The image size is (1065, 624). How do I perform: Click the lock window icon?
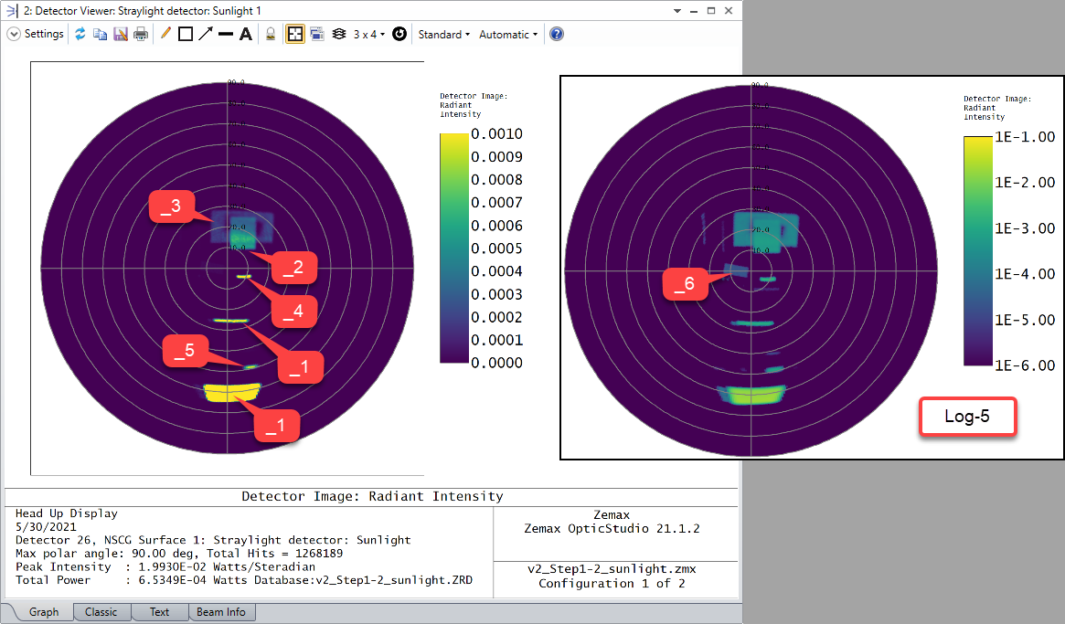coord(271,34)
